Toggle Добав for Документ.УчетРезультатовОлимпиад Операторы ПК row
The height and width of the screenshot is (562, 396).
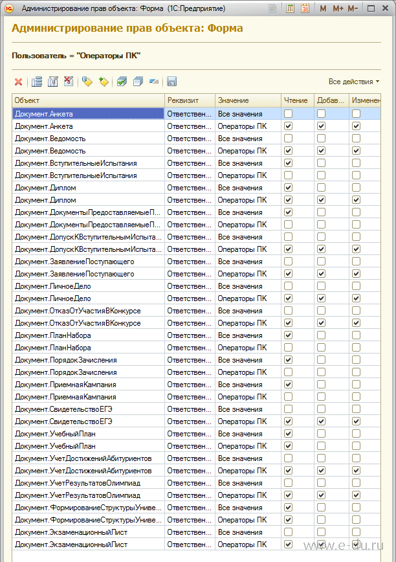[x=321, y=495]
